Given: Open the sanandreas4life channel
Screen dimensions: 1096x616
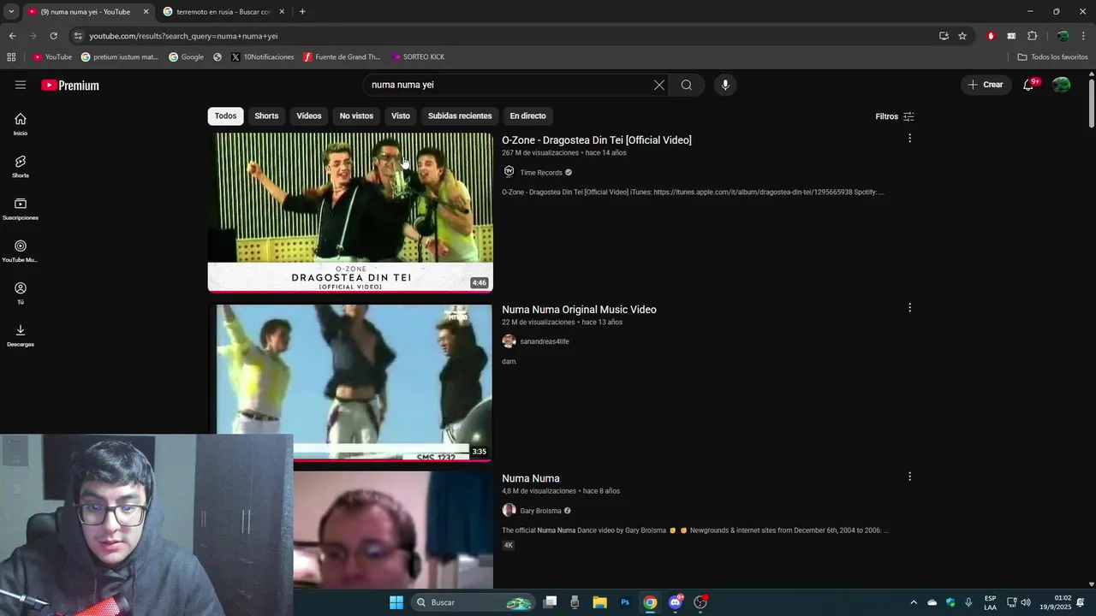Looking at the screenshot, I should click(545, 341).
